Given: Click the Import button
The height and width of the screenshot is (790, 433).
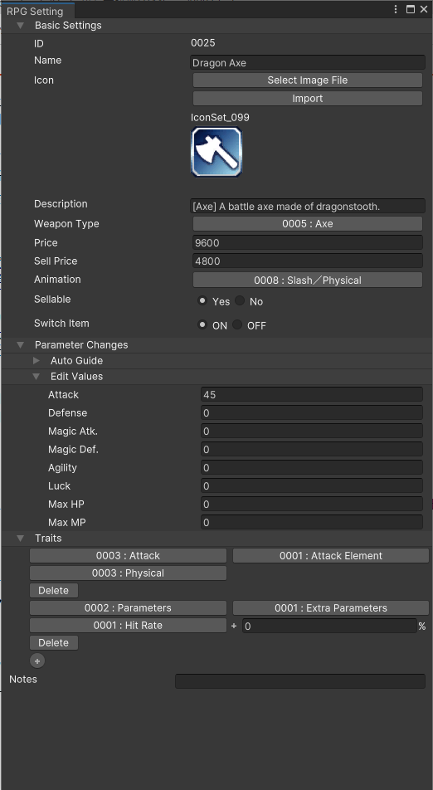Looking at the screenshot, I should (308, 98).
